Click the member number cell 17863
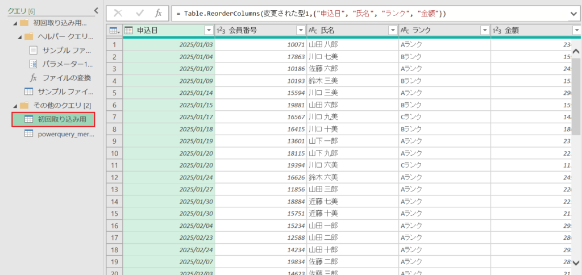The image size is (582, 275). pyautogui.click(x=260, y=57)
